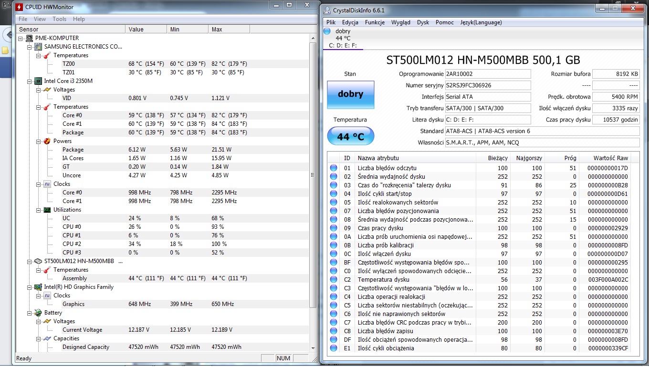
Task: Collapse the SAMSUNG ELECTRONICS node
Action: coord(29,47)
